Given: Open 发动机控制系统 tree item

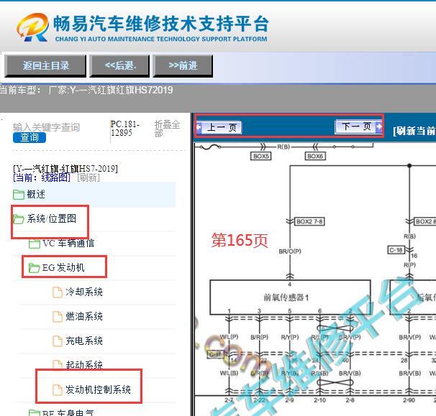Looking at the screenshot, I should [98, 389].
